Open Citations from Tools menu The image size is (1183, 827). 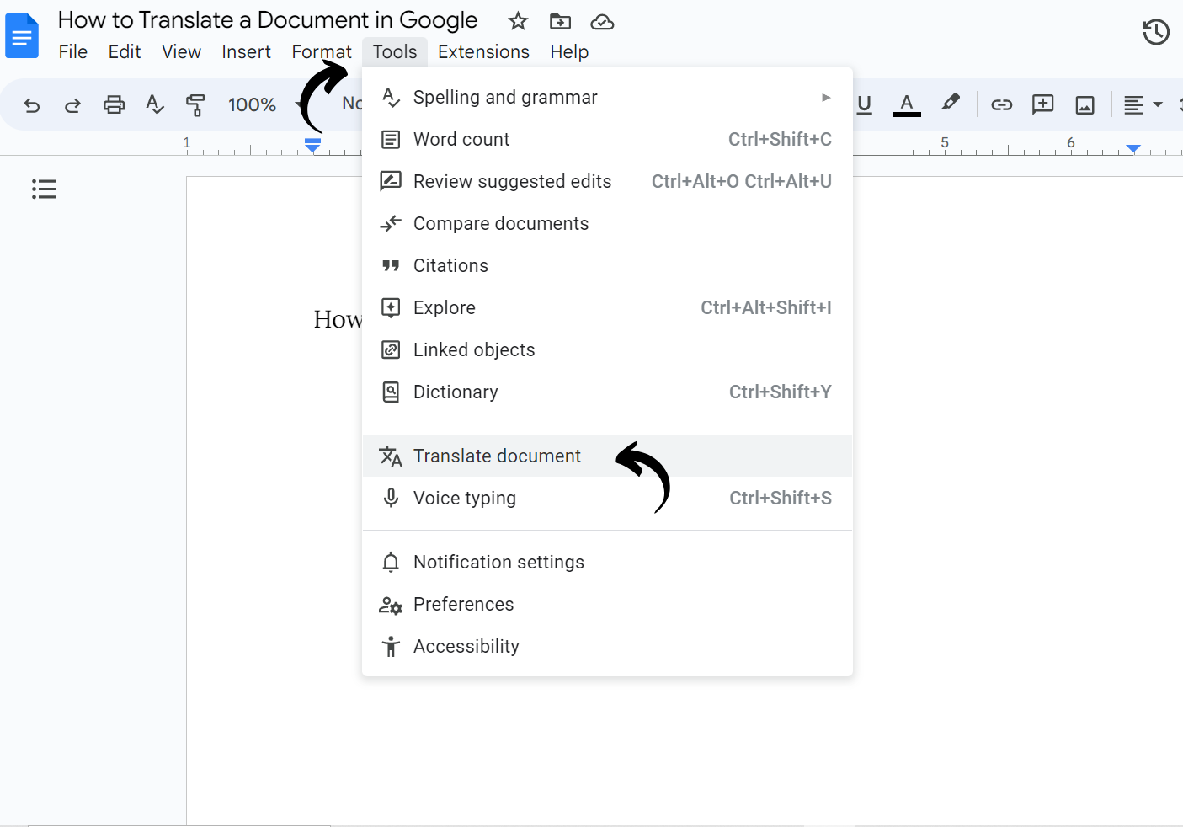click(x=607, y=265)
